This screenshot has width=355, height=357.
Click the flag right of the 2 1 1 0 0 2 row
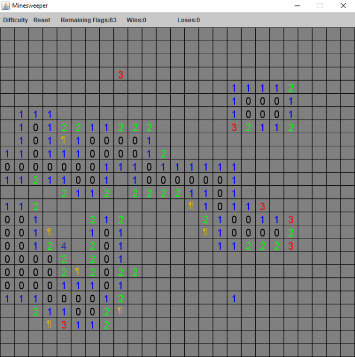120,310
